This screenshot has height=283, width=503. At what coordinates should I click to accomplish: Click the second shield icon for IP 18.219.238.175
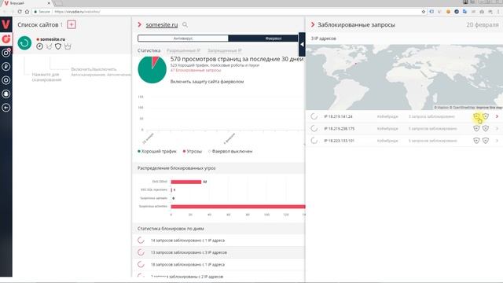point(486,129)
